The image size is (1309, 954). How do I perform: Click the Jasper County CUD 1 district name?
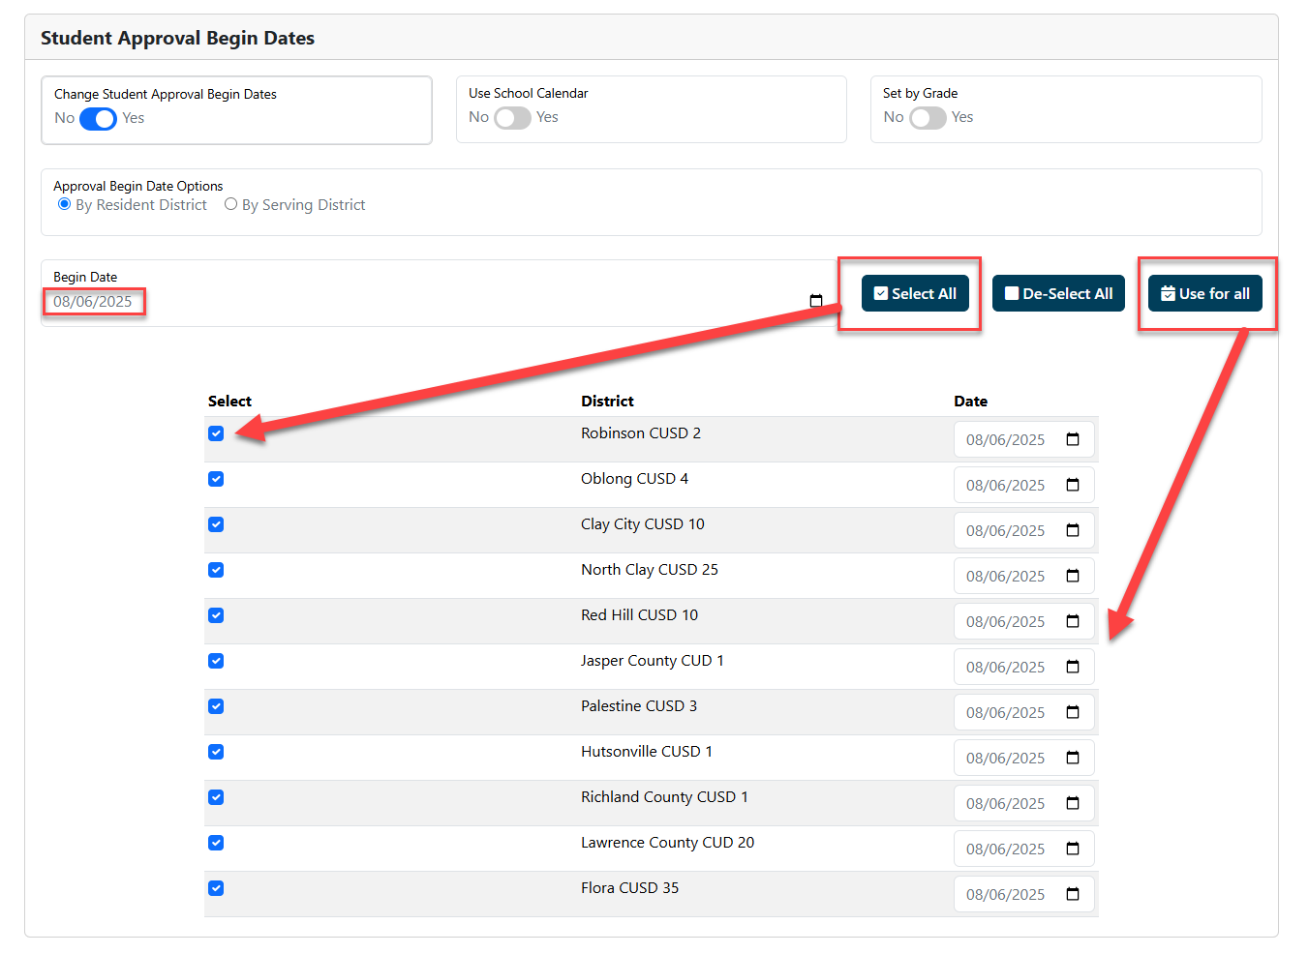point(653,660)
